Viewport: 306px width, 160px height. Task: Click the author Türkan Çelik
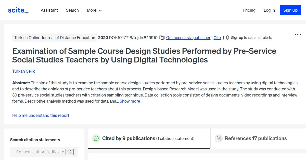click(x=23, y=71)
